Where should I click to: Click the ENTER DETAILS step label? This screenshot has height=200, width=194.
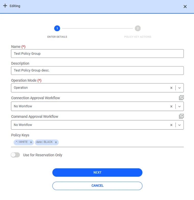pos(57,37)
